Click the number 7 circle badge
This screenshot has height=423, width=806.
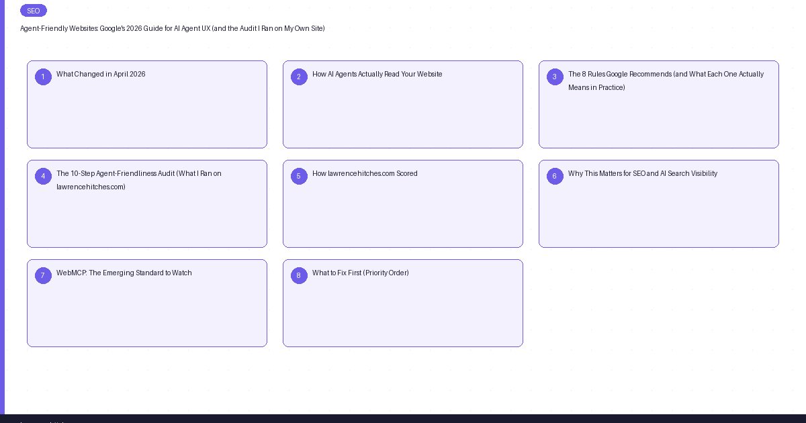(43, 275)
